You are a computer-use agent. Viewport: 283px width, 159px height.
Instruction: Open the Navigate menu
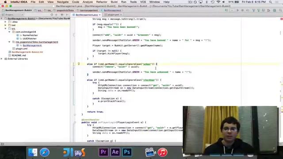coord(63,2)
